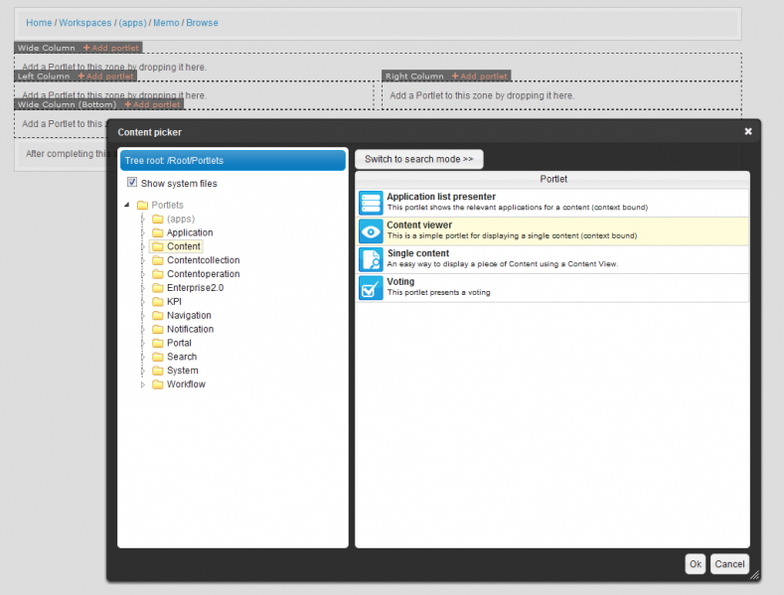
Task: Click Add portlet in Left Column header
Action: click(106, 76)
